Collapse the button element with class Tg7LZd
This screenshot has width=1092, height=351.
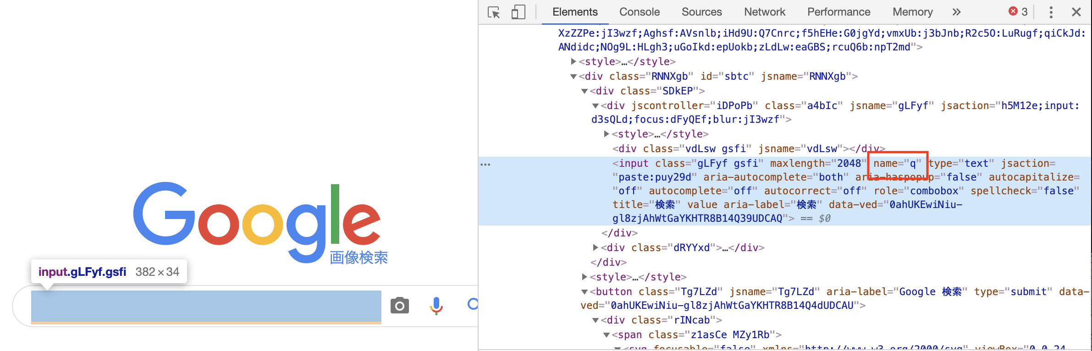(585, 292)
